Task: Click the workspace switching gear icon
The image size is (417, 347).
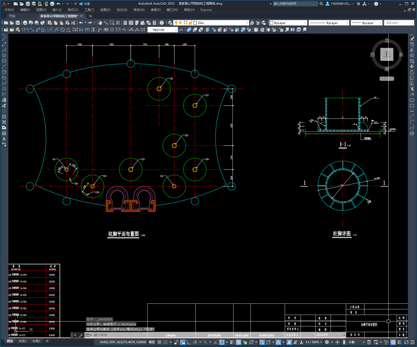Action: (x=327, y=342)
